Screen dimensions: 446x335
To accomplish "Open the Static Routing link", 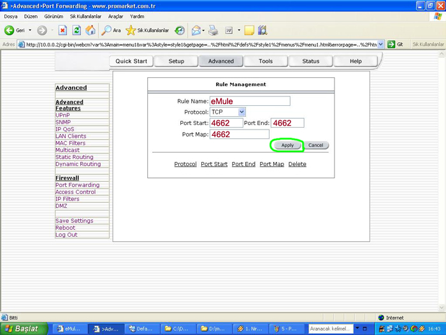I will coord(75,157).
